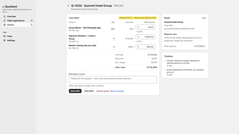The image size is (239, 134).
Task: Click the SKU PR-HB-5LB
Action: (x=73, y=31)
